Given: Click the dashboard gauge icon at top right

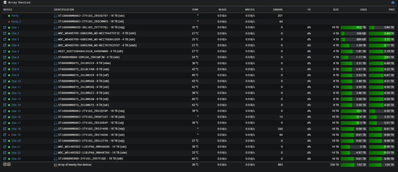Looking at the screenshot, I should (x=393, y=2).
